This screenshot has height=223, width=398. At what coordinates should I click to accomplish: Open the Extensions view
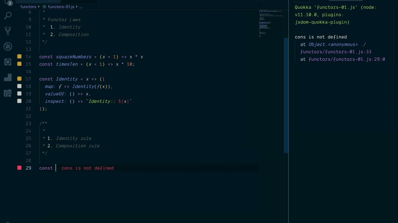8,62
